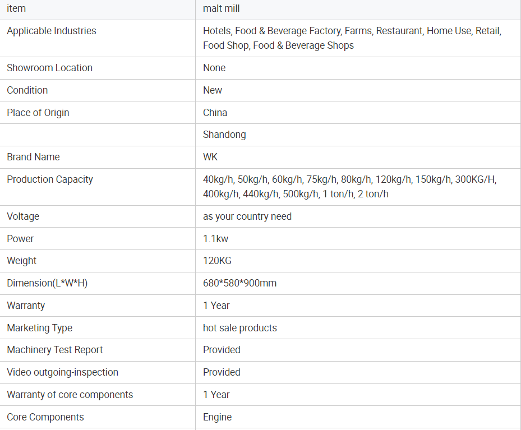Screen dimensions: 521x430
Task: Click the "Engine" core components value
Action: [218, 417]
